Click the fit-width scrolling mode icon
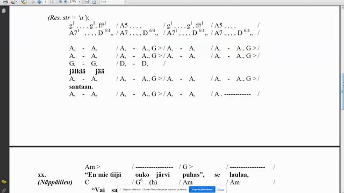This screenshot has width=344, height=193. (87, 2)
